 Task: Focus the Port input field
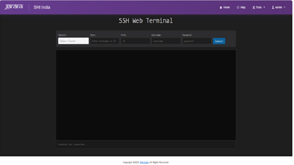tap(135, 41)
